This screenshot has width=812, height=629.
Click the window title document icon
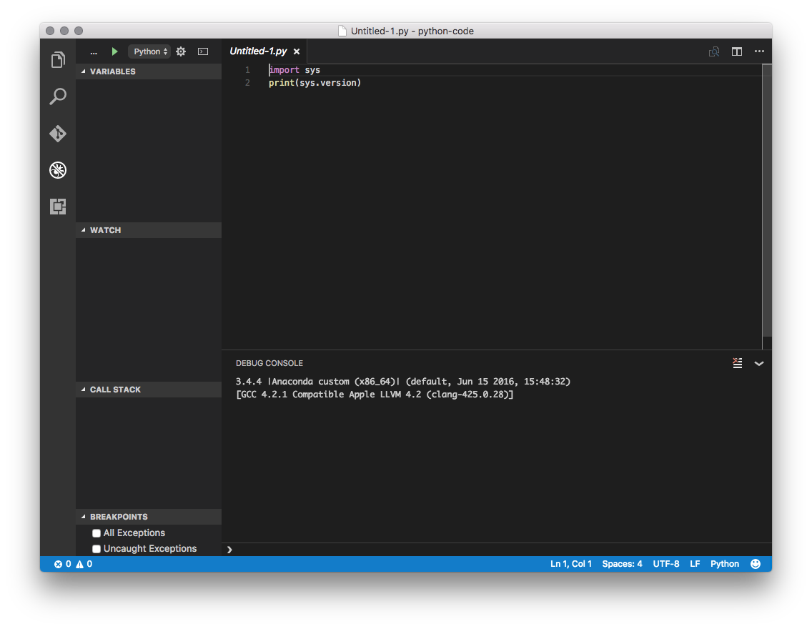pos(342,31)
